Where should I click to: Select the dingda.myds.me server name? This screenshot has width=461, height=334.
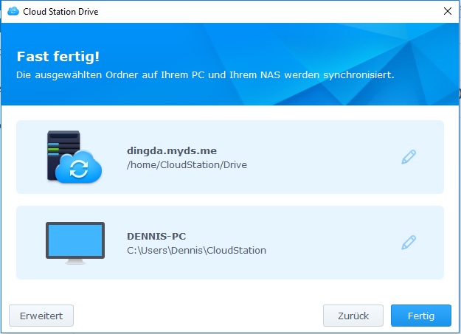point(172,151)
